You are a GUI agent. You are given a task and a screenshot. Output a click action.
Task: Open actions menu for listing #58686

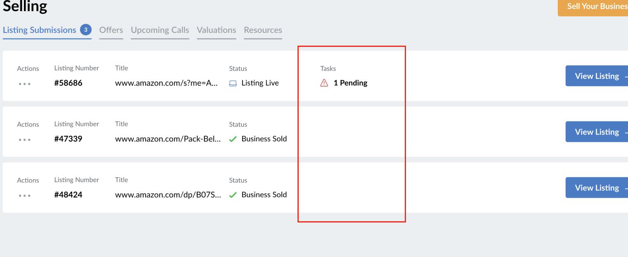(24, 84)
